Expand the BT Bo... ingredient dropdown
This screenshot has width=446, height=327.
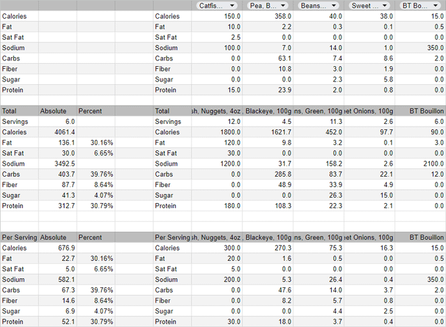(420, 6)
